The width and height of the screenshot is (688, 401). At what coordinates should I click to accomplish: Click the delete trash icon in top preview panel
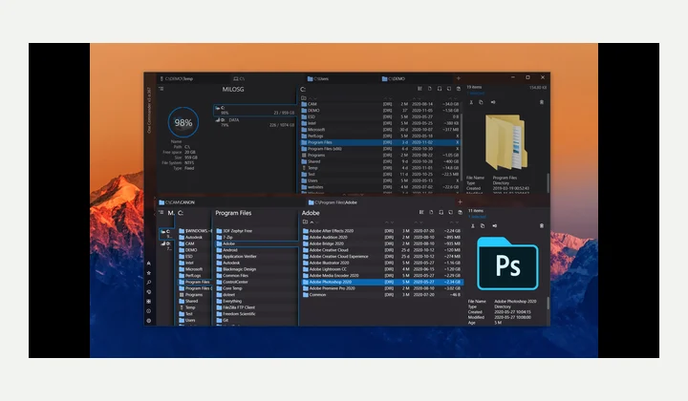coord(542,102)
